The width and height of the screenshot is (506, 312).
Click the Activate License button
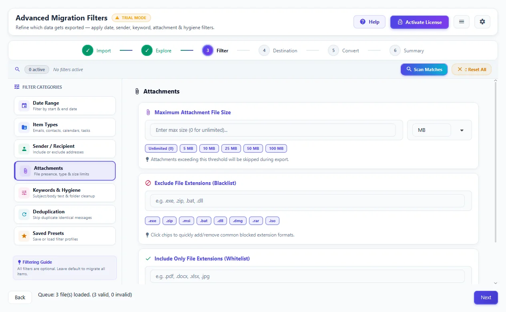(420, 22)
